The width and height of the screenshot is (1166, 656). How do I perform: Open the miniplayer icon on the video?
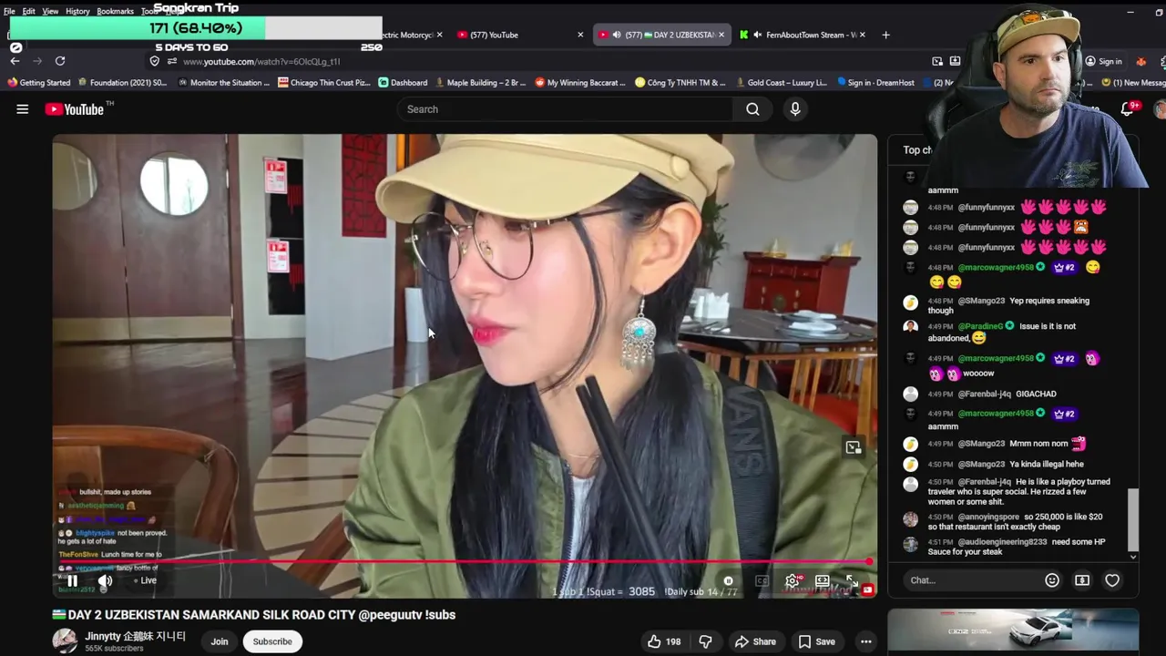coord(853,447)
